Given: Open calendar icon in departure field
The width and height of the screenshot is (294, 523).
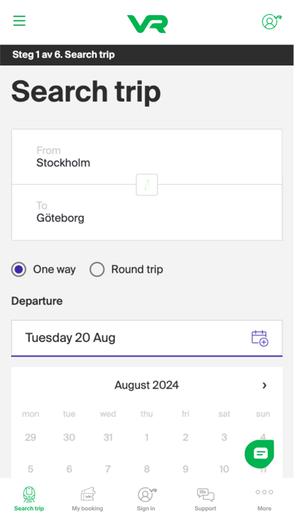Looking at the screenshot, I should point(260,338).
